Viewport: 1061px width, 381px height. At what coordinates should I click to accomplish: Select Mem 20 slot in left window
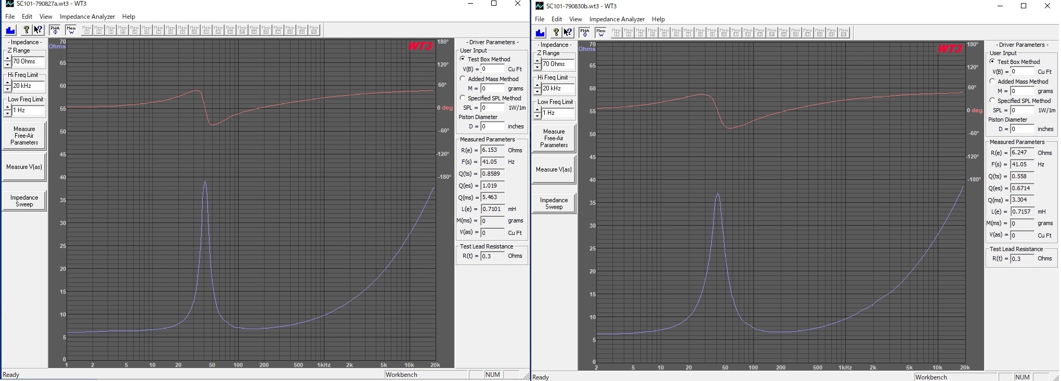(x=314, y=30)
